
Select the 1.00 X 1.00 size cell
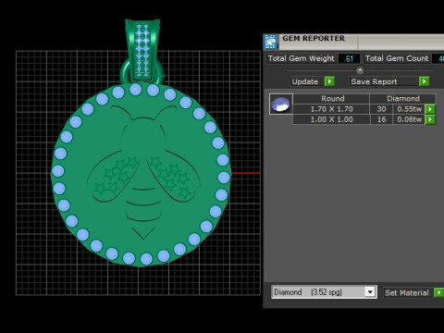pos(331,119)
